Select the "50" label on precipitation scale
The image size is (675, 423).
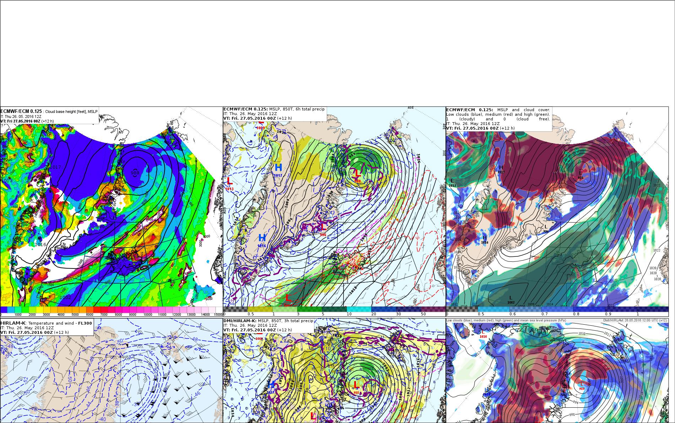point(423,314)
